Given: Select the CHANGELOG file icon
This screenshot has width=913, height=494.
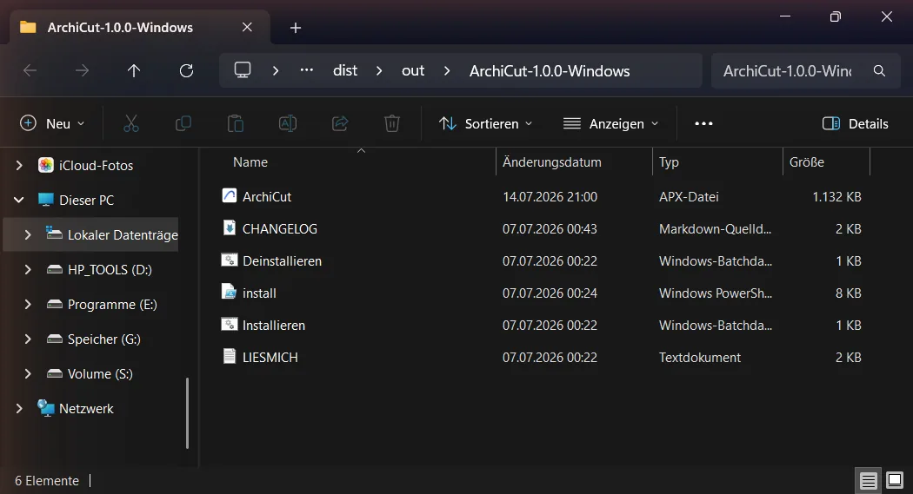Looking at the screenshot, I should click(230, 227).
